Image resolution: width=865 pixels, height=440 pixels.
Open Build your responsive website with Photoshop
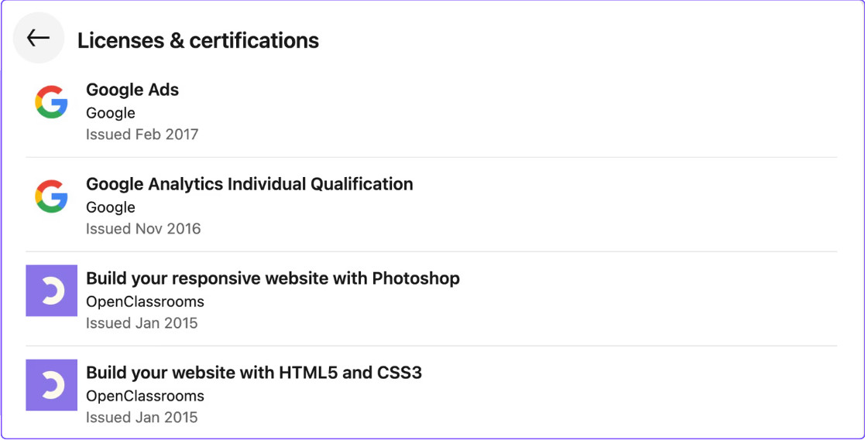(273, 278)
